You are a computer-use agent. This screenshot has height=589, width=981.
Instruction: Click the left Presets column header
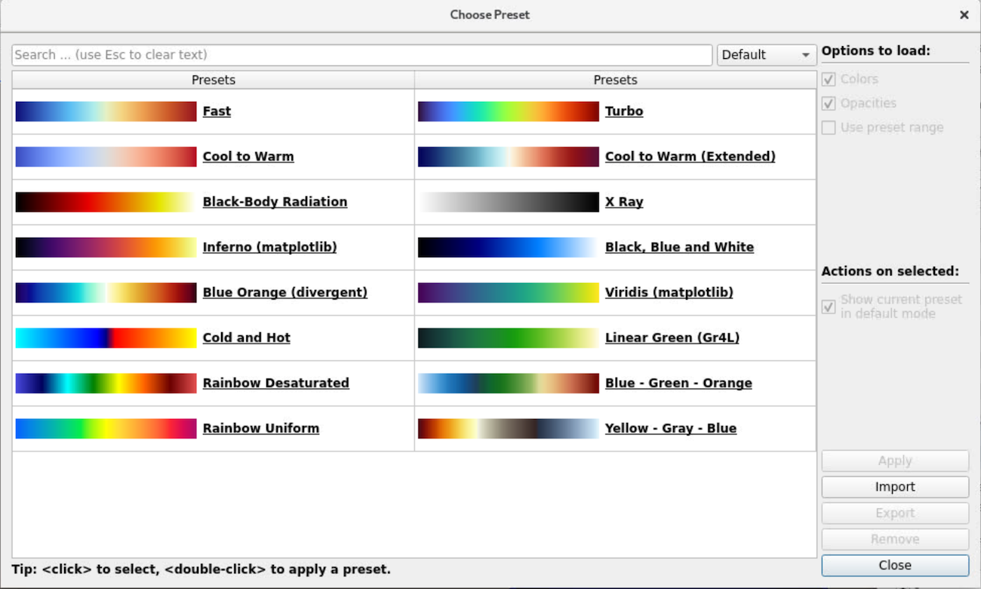click(x=214, y=80)
